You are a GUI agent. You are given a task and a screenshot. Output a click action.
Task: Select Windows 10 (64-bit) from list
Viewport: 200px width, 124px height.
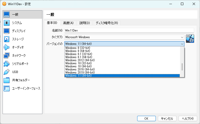pyautogui.click(x=122, y=66)
